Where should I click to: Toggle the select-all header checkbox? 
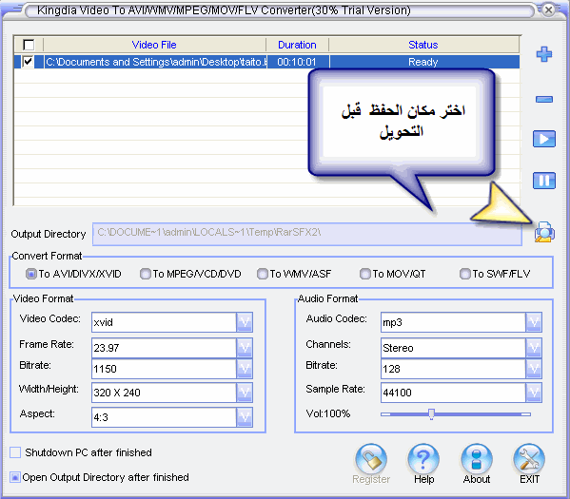(29, 45)
